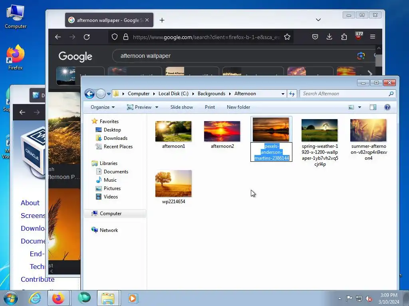Click the Firefox address bar URL
409x306 pixels.
pos(206,37)
